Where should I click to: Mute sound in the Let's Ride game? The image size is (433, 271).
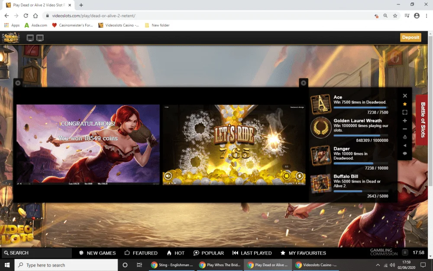[x=168, y=176]
